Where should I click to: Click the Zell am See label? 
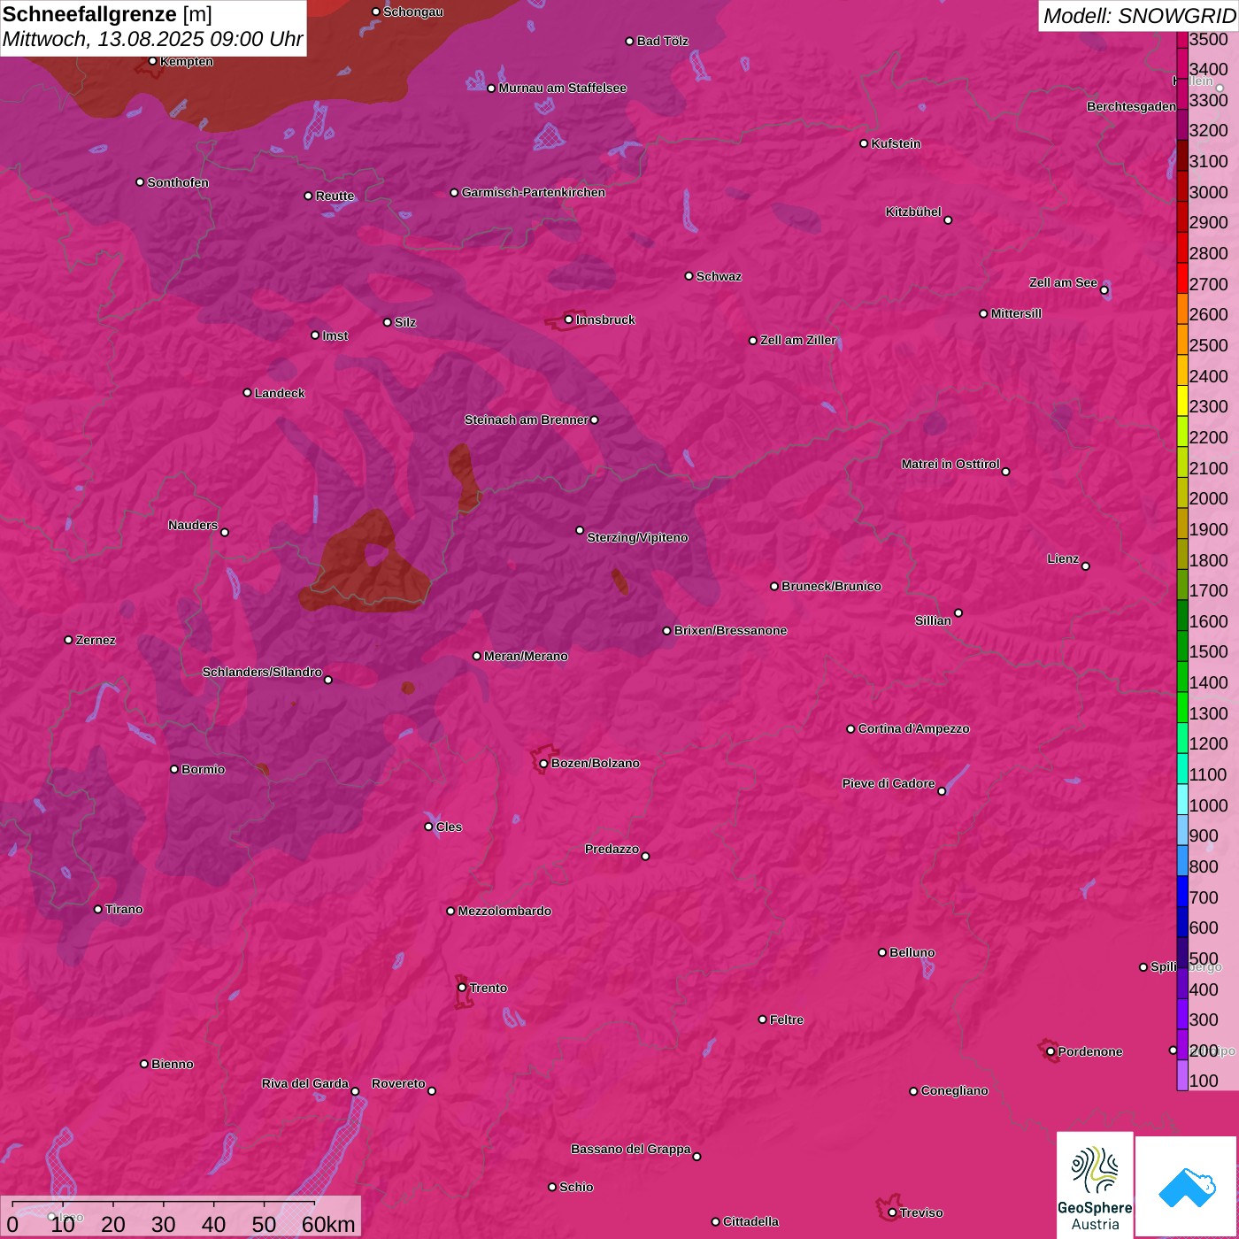coord(1063,282)
